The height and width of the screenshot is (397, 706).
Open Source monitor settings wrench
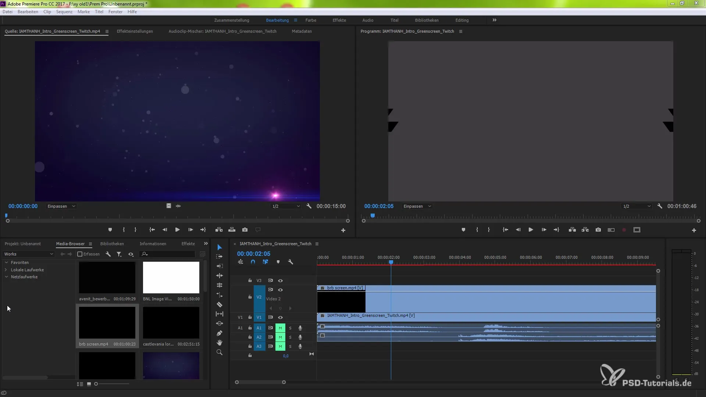coord(309,206)
